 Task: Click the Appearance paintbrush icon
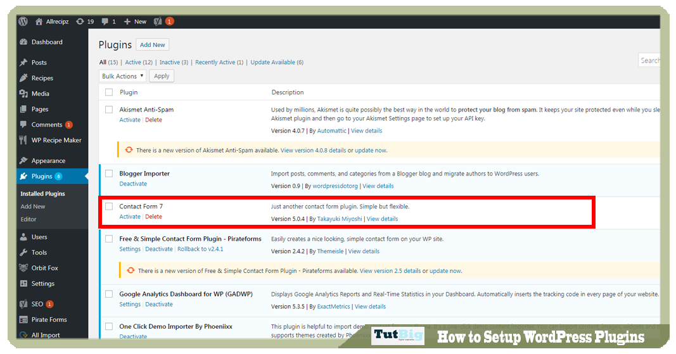[x=23, y=160]
